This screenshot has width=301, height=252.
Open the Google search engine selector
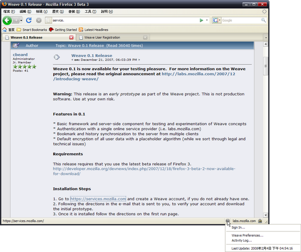pos(216,20)
